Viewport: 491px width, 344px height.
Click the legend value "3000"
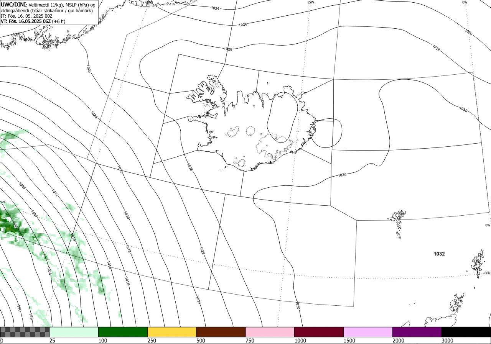pyautogui.click(x=447, y=341)
